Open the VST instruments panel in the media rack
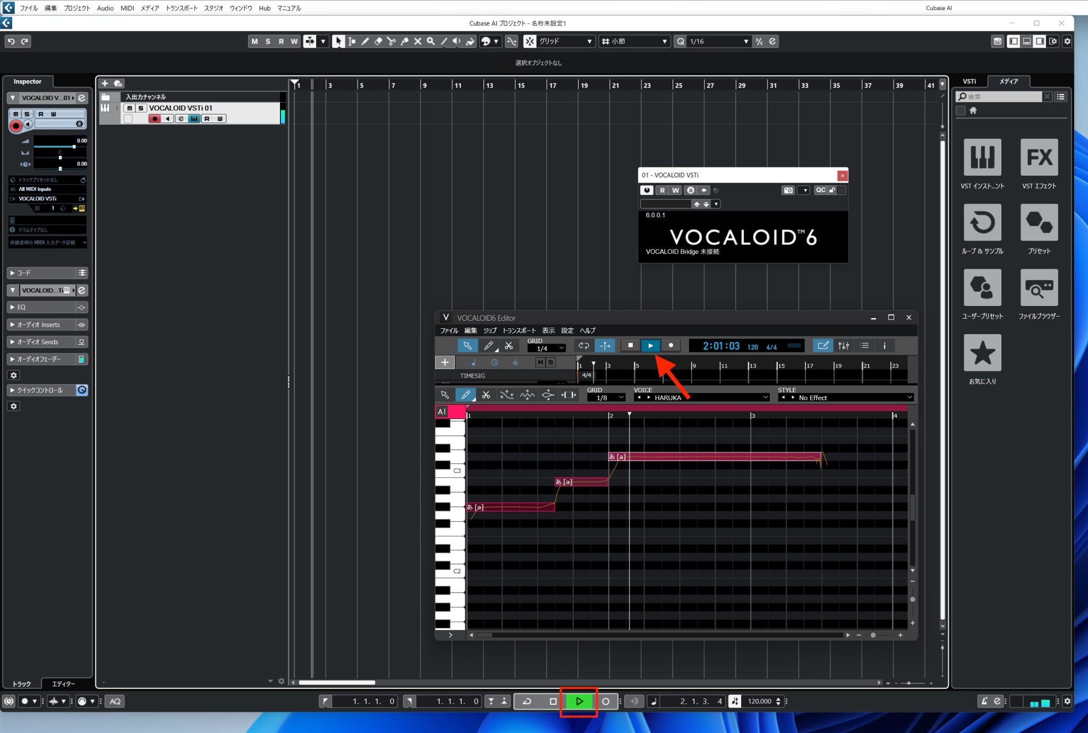Image resolution: width=1088 pixels, height=733 pixels. [x=982, y=157]
